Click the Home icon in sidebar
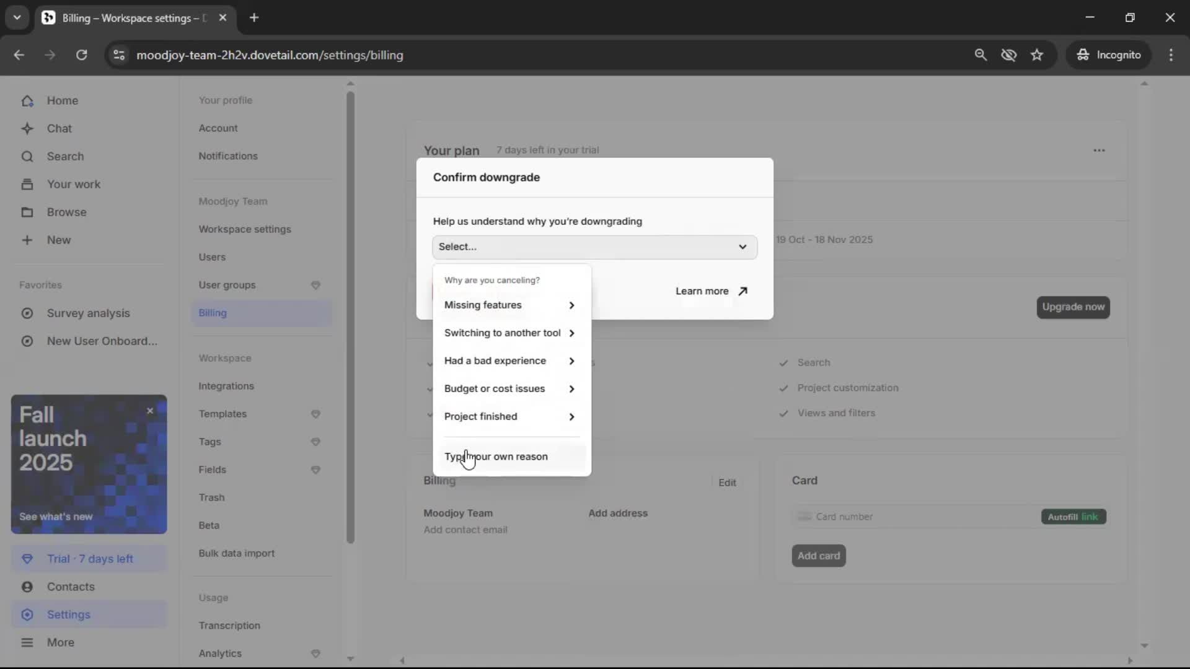 click(27, 101)
